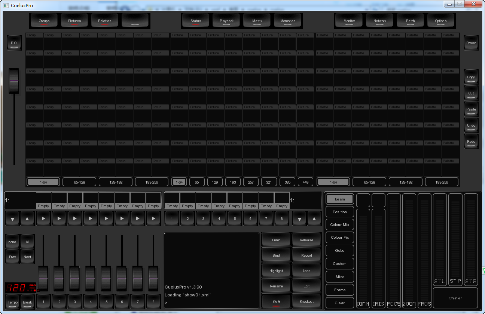Click the Edit button
485x314 pixels.
tap(306, 286)
